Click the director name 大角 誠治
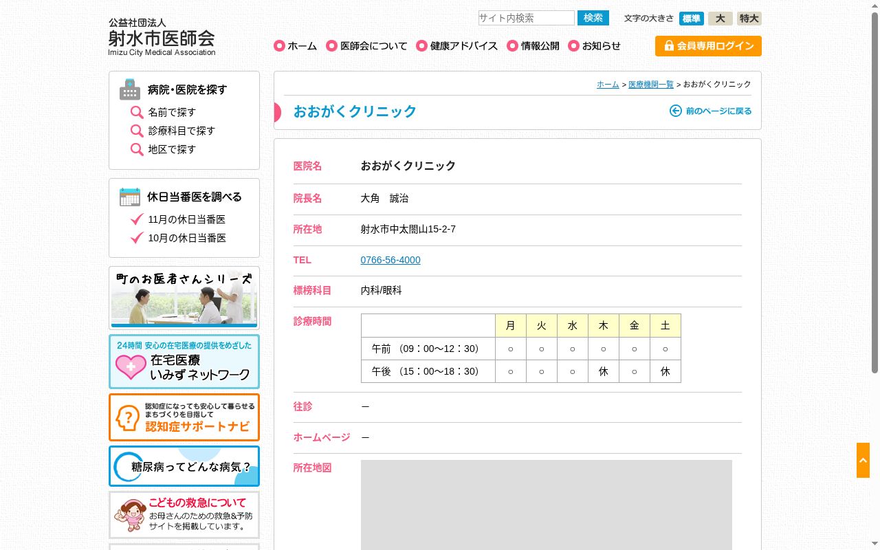Screen dimensions: 880x550 [x=385, y=198]
